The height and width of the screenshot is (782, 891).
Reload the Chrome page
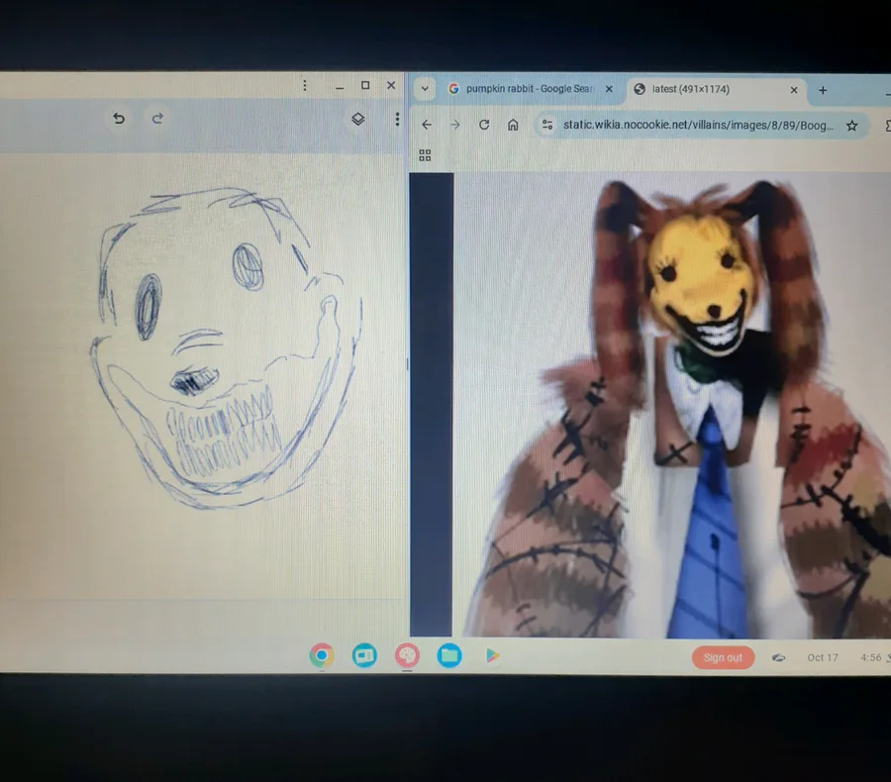[x=484, y=125]
